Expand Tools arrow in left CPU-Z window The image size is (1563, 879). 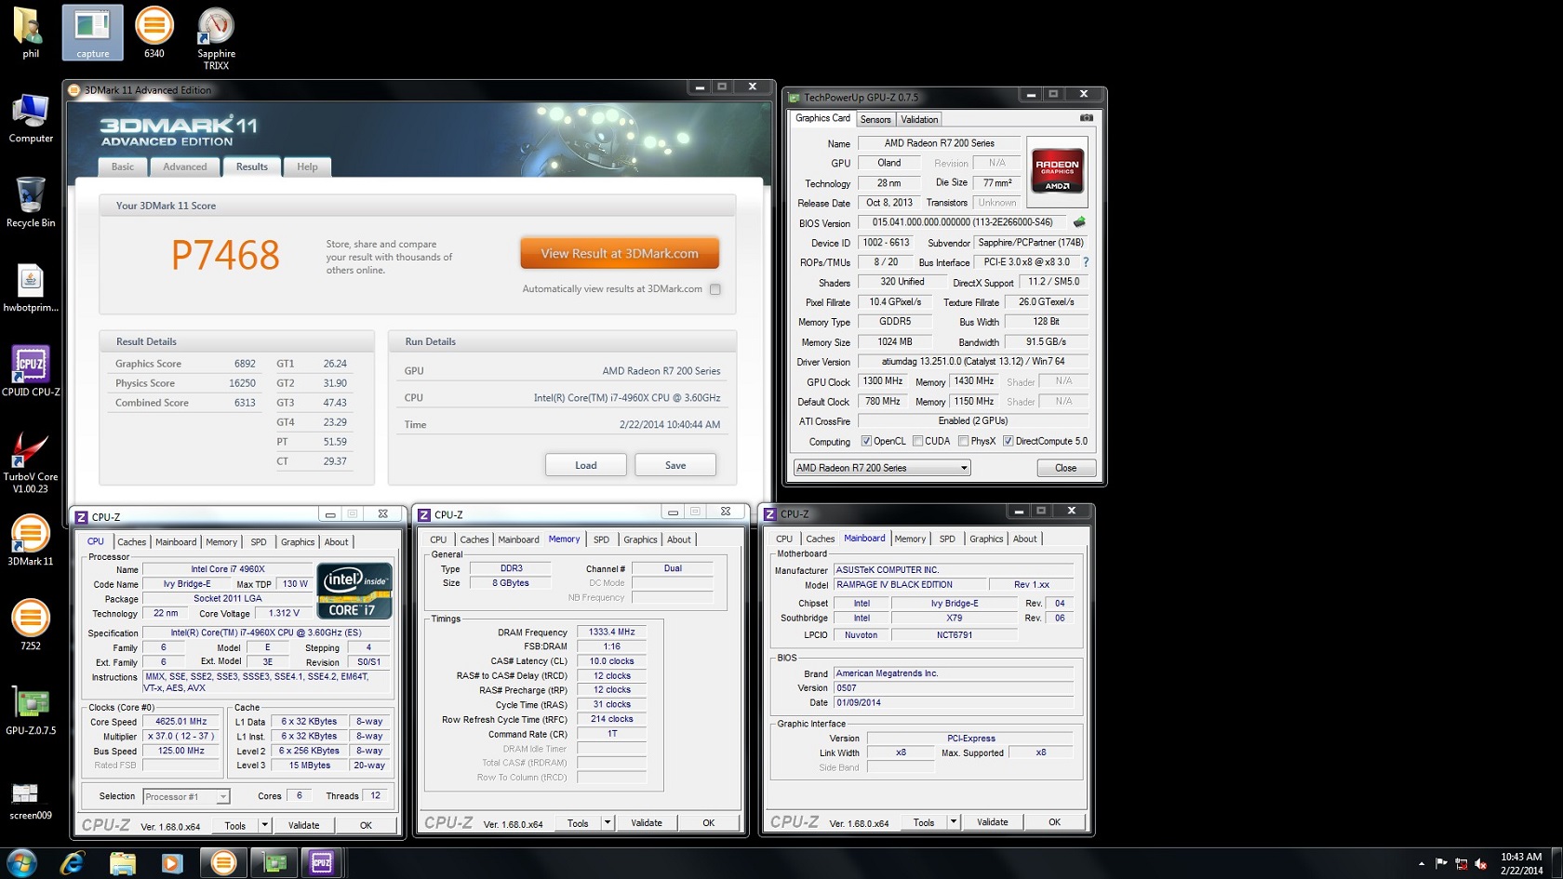tap(264, 825)
